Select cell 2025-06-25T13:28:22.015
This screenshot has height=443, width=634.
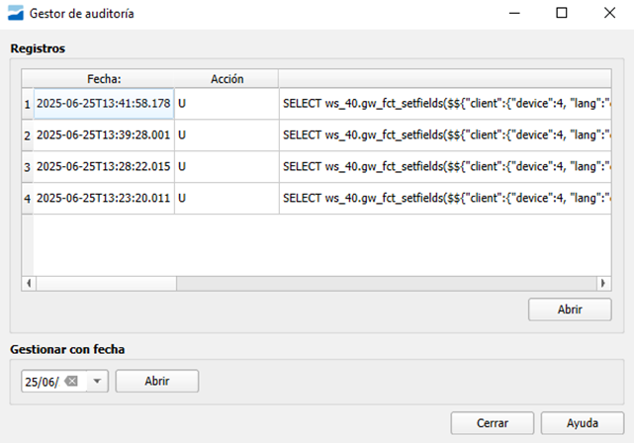pyautogui.click(x=104, y=166)
